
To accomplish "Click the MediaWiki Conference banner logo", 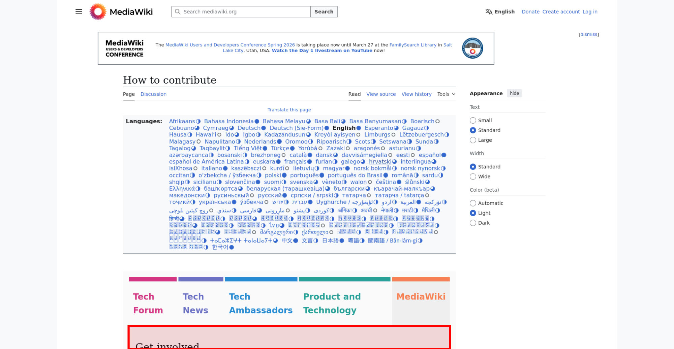I will (124, 48).
